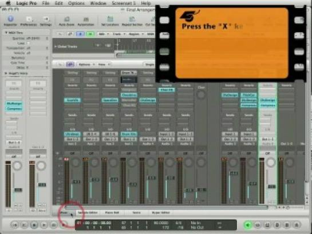Click the Play transport button
Screen dimensions: 312x234
[44, 225]
